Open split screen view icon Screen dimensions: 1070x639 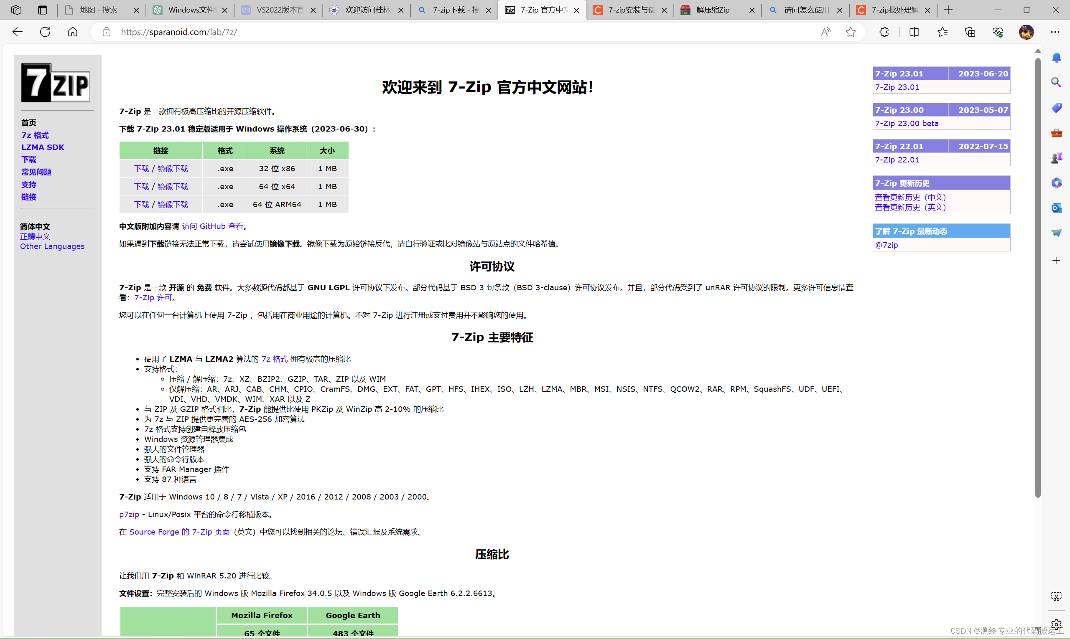pos(914,32)
